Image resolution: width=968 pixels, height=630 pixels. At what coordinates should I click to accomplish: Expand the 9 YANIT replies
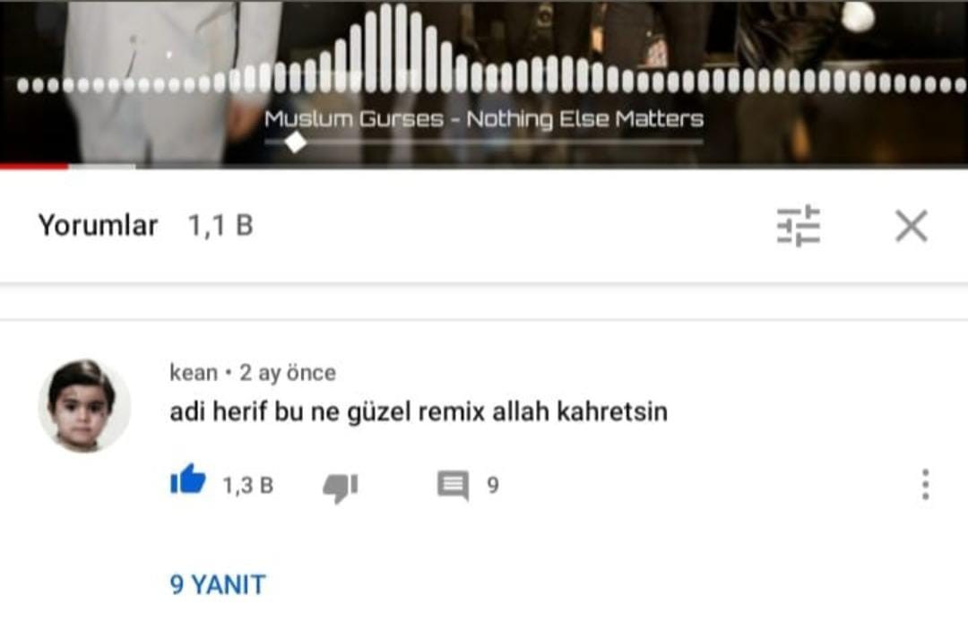coord(218,585)
